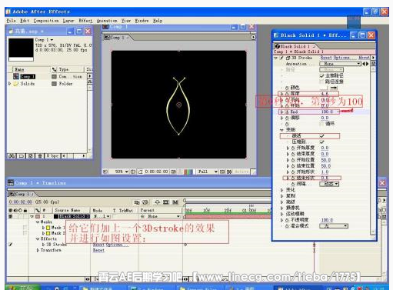This screenshot has height=290, width=393.
Task: Click the About link for 3D Stroke
Action: (364, 58)
